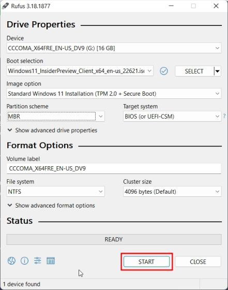Open the Partition scheme MBR dropdown
The image size is (228, 290).
pyautogui.click(x=55, y=117)
